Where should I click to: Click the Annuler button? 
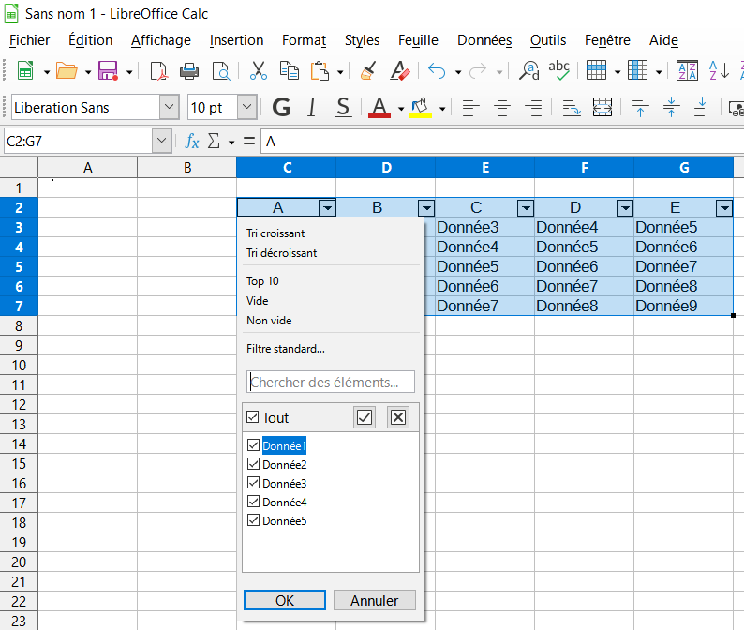(375, 600)
